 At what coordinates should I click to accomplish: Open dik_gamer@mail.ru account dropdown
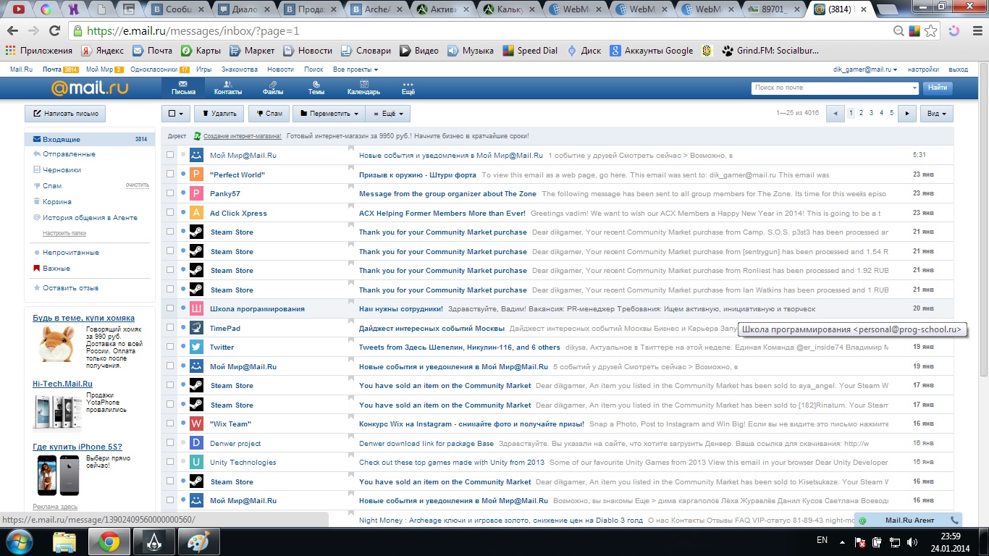coord(865,69)
